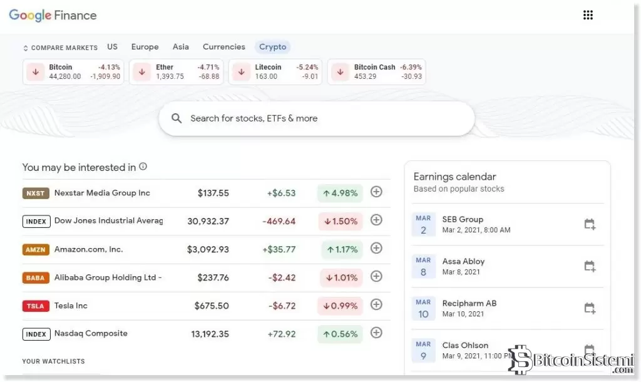Image resolution: width=641 pixels, height=382 pixels.
Task: Add Tesla Inc to watchlist
Action: point(376,305)
